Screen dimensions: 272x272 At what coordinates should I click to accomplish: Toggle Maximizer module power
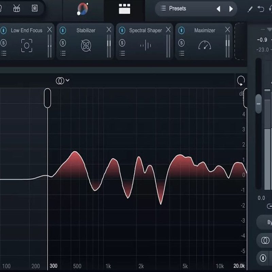tap(182, 30)
